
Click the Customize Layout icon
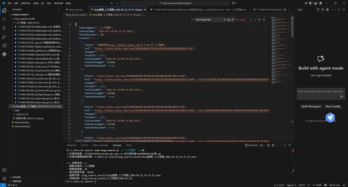tap(306, 3)
